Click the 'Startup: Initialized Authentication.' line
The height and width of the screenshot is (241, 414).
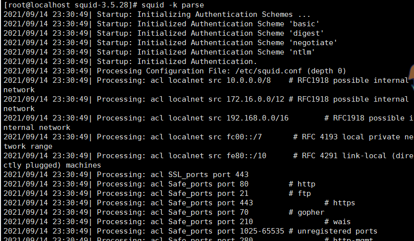pos(177,61)
